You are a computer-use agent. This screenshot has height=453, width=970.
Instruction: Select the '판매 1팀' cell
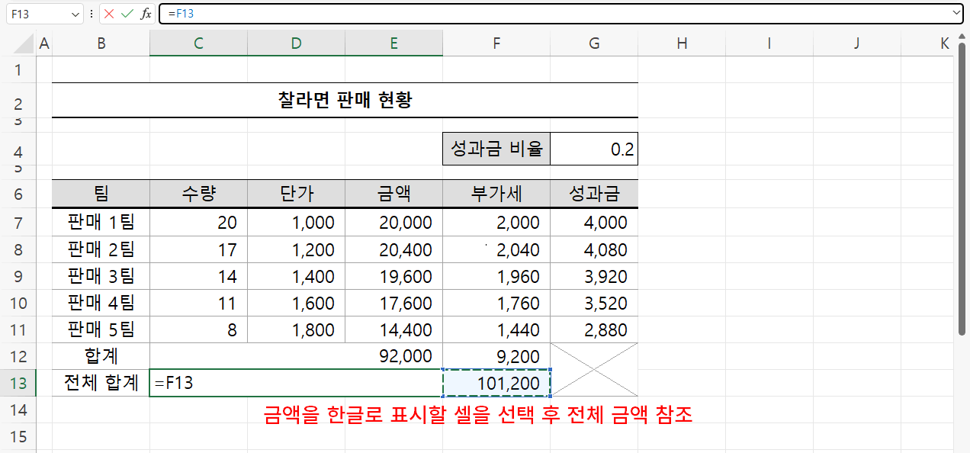(x=101, y=222)
